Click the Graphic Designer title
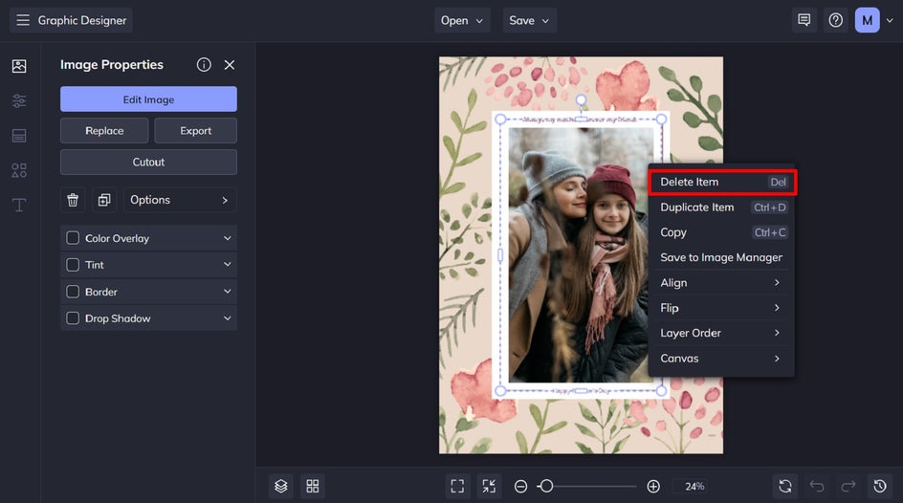903x503 pixels. coord(82,20)
